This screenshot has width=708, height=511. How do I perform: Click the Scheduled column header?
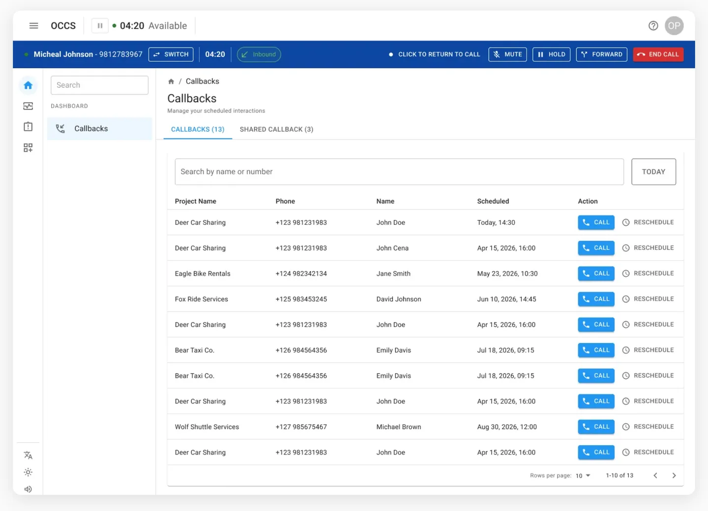(x=493, y=201)
